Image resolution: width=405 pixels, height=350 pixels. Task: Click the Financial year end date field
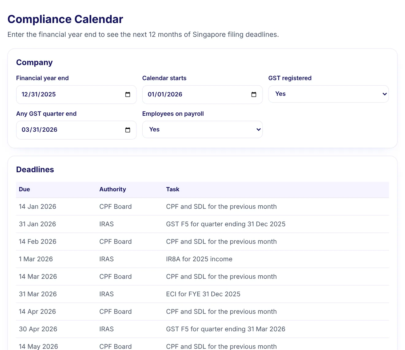(x=76, y=95)
